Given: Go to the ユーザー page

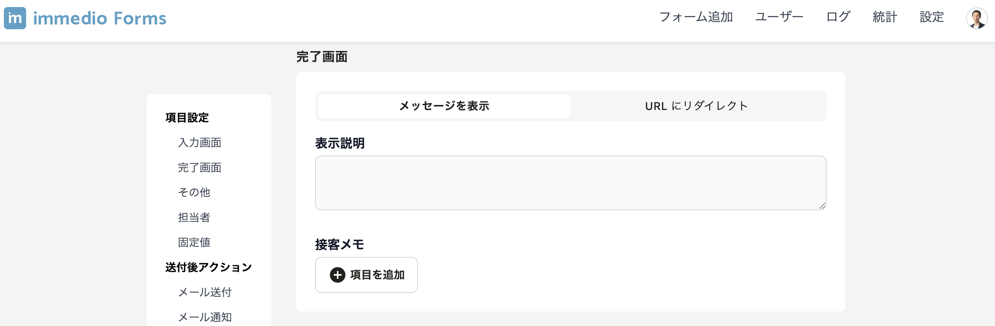Looking at the screenshot, I should (x=779, y=17).
